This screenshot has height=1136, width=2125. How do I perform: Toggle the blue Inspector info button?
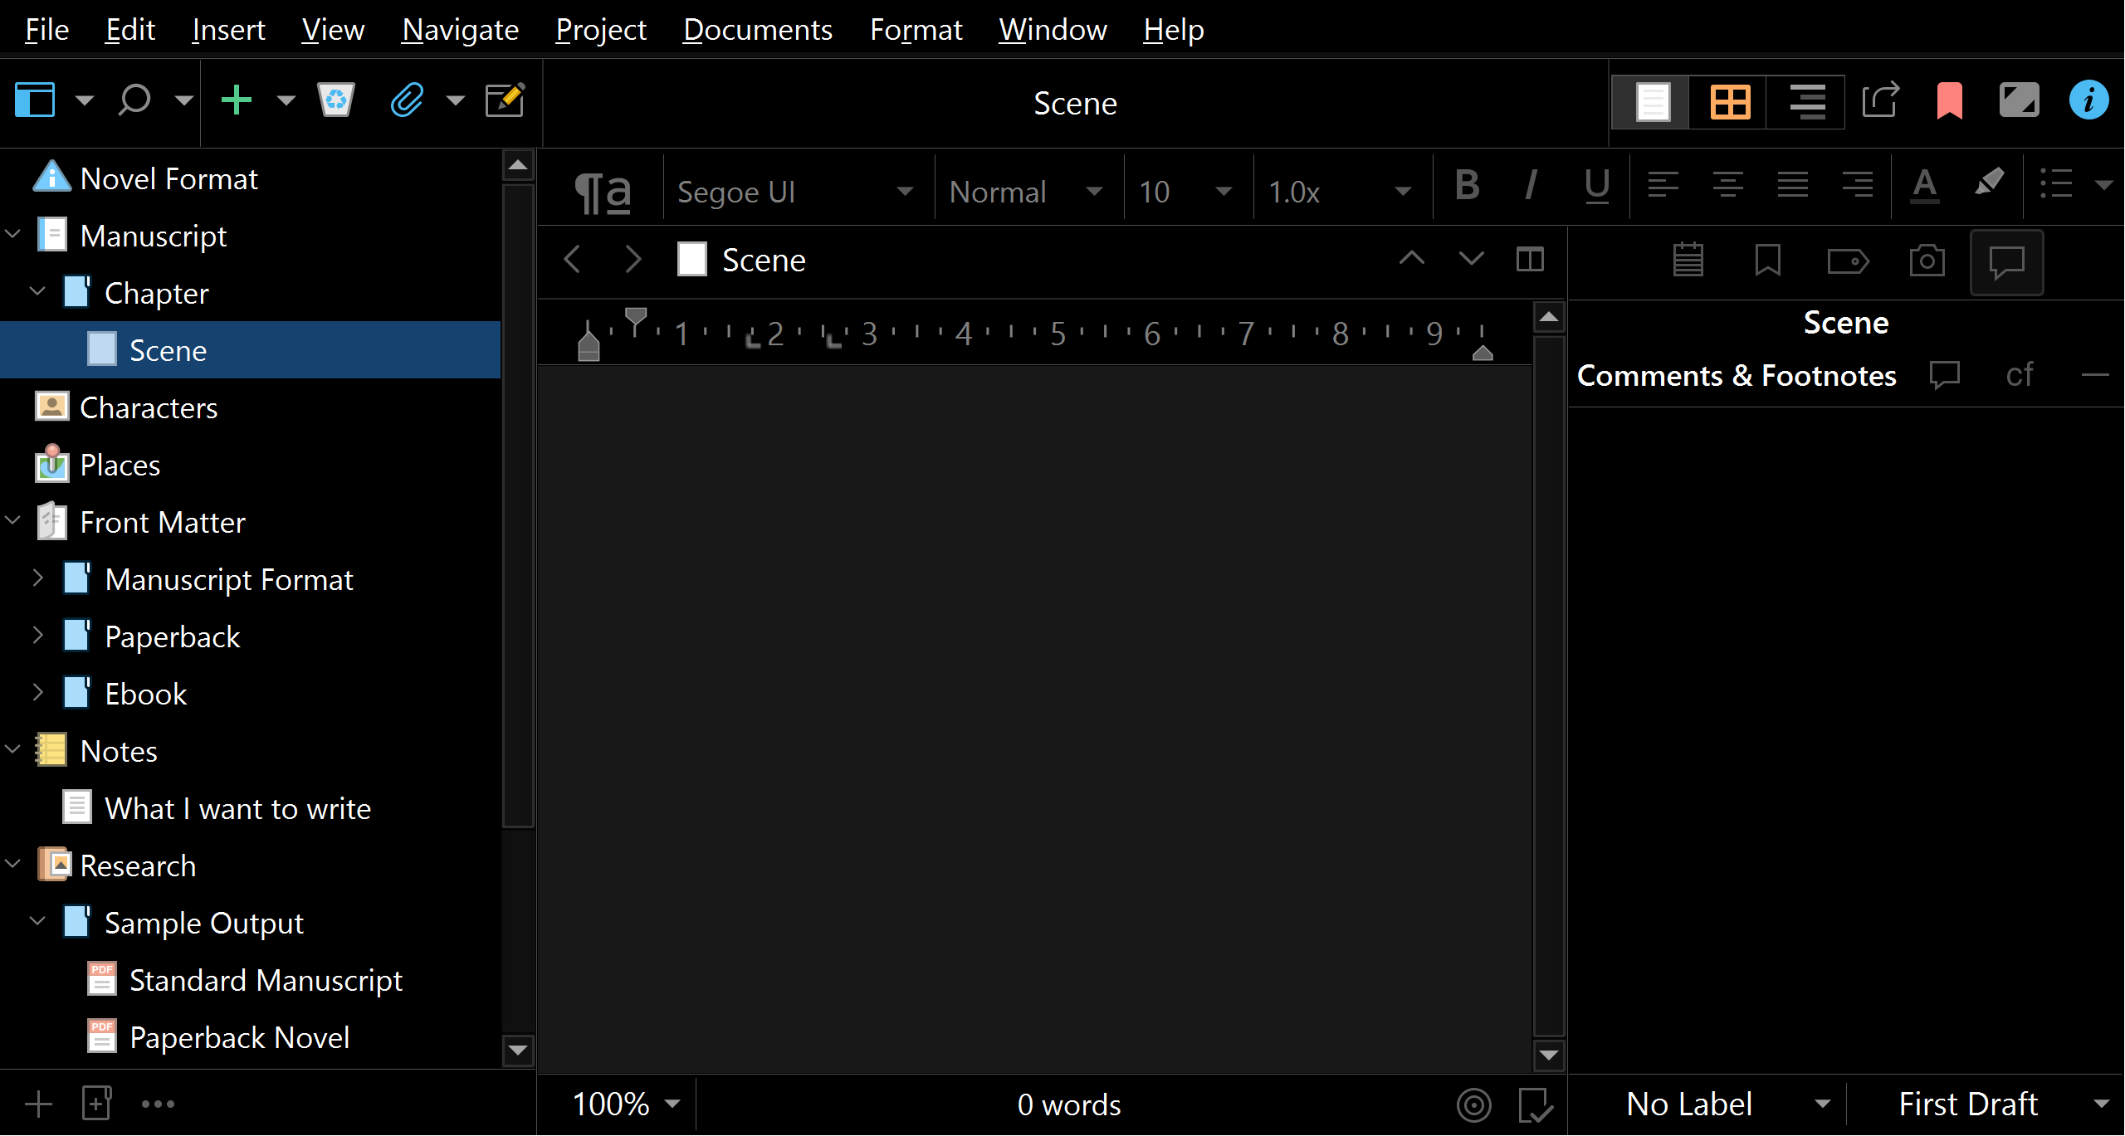point(2088,101)
